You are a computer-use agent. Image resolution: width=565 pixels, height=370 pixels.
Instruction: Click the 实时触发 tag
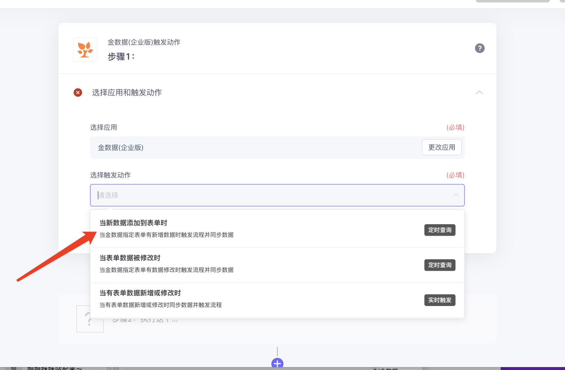[440, 300]
